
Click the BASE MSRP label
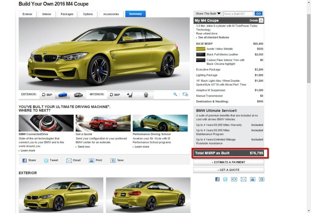point(204,44)
